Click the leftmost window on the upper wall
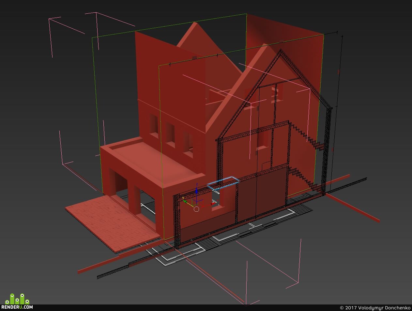The width and height of the screenshot is (412, 311). click(x=153, y=124)
